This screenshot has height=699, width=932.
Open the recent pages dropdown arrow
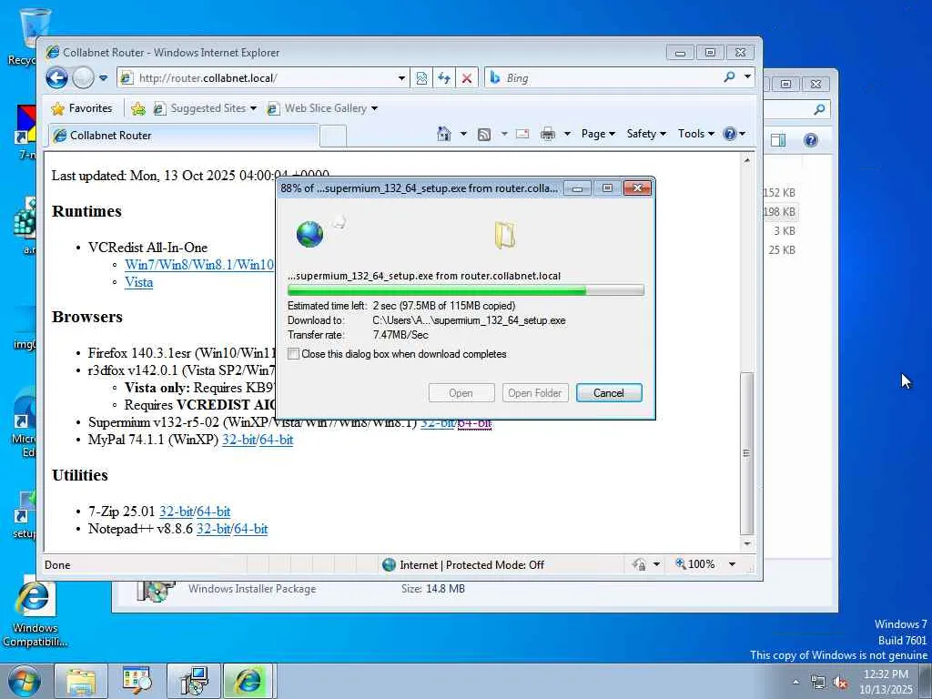103,78
